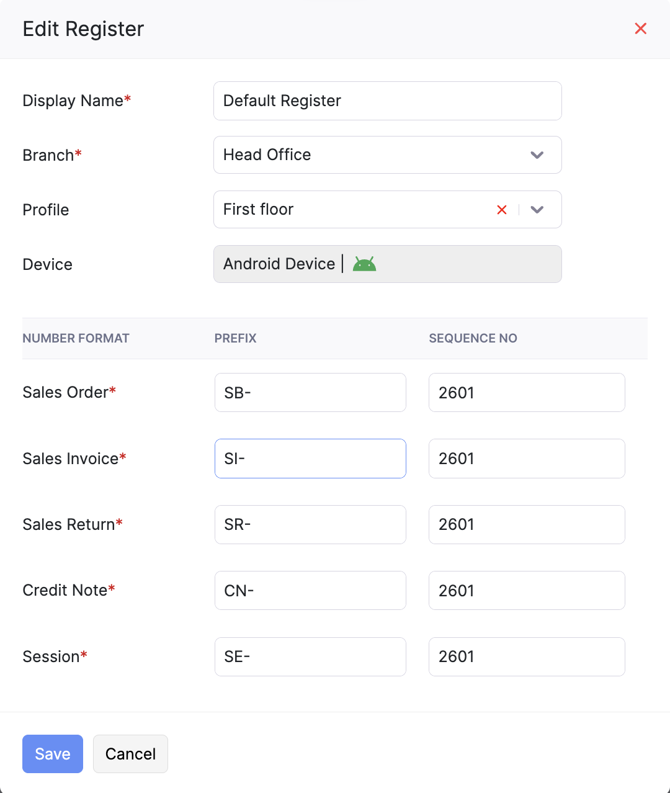Focus the Sales Order prefix field
Screen dimensions: 670x793
pyautogui.click(x=310, y=393)
